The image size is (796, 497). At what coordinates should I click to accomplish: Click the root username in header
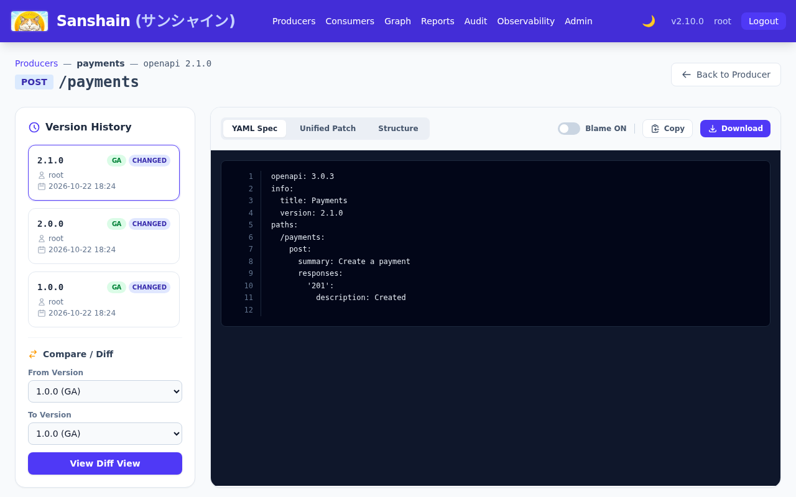click(x=723, y=21)
